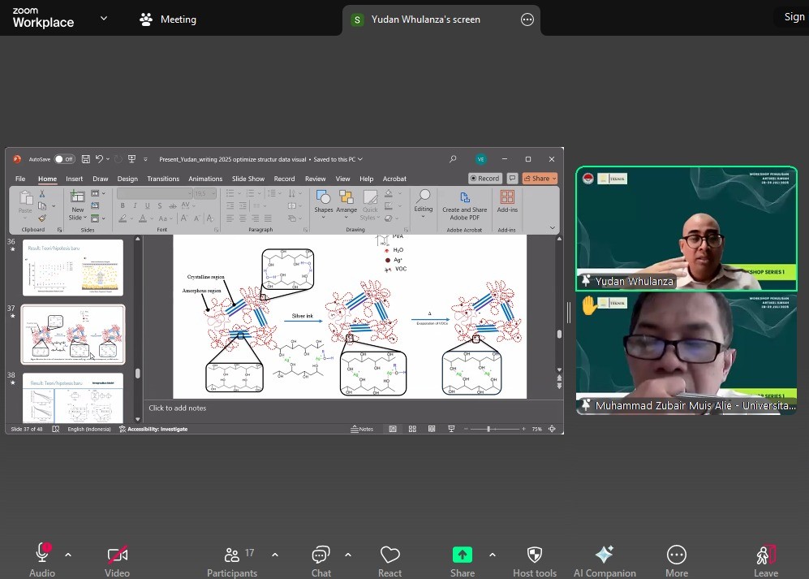This screenshot has width=809, height=579.
Task: Click the PowerPoint zoom slider
Action: pos(489,429)
